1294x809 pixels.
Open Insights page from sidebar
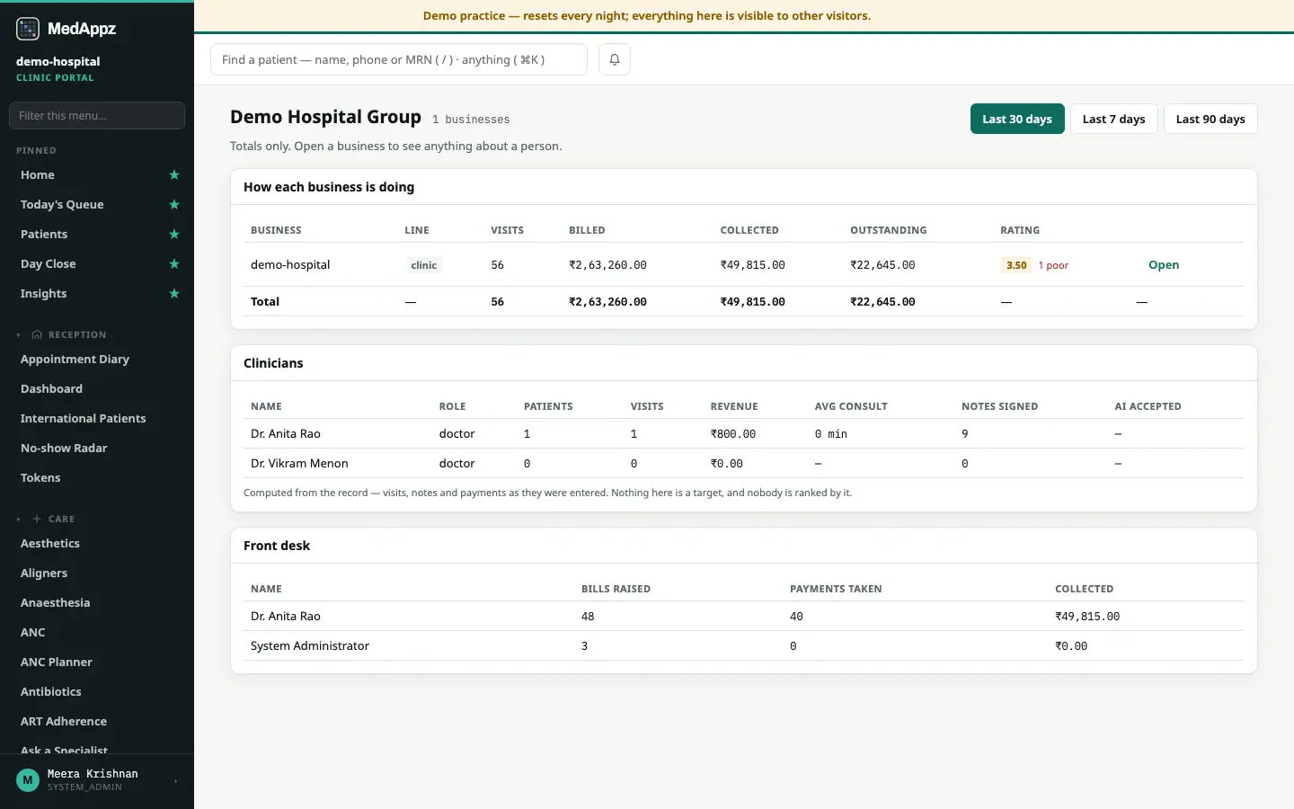coord(44,294)
